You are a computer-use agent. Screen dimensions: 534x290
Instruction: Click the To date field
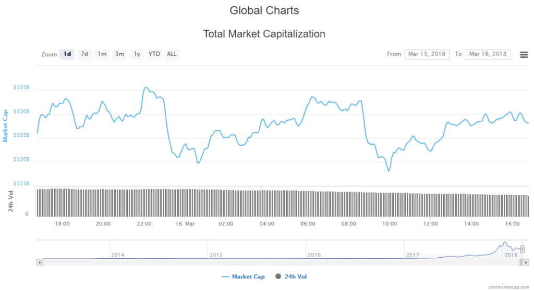488,54
